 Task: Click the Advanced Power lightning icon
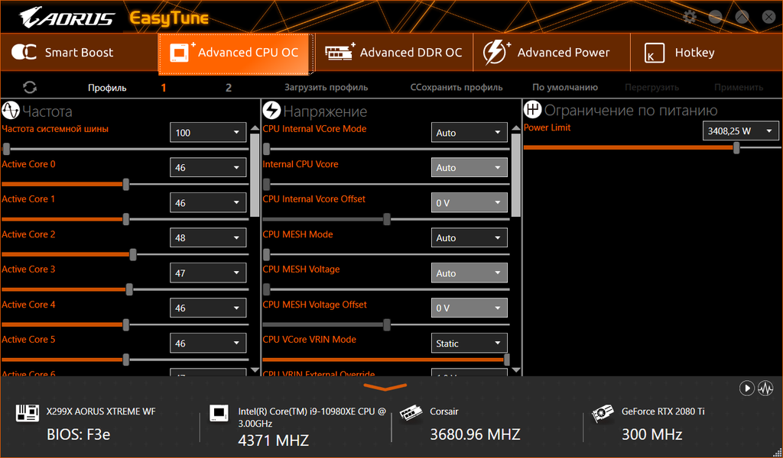tap(497, 53)
